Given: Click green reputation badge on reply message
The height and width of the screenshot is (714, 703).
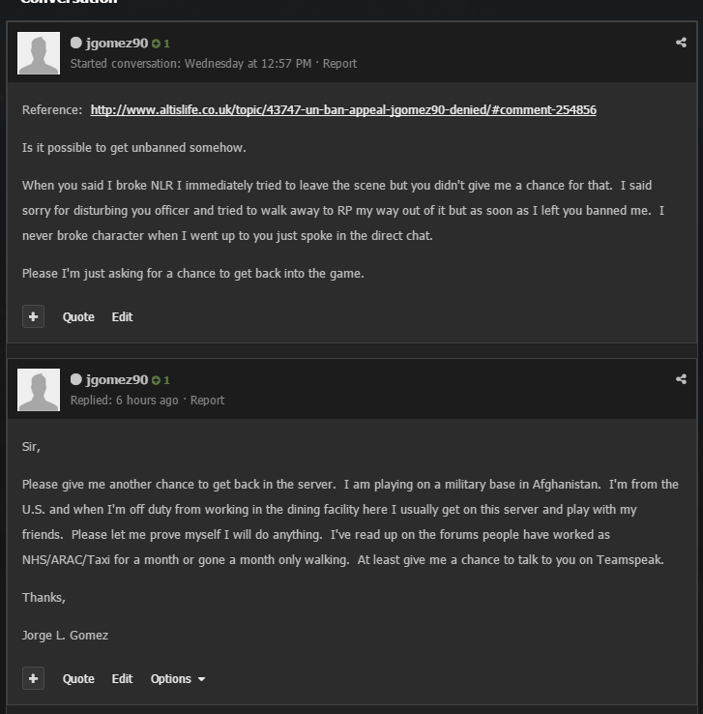Looking at the screenshot, I should coord(161,380).
